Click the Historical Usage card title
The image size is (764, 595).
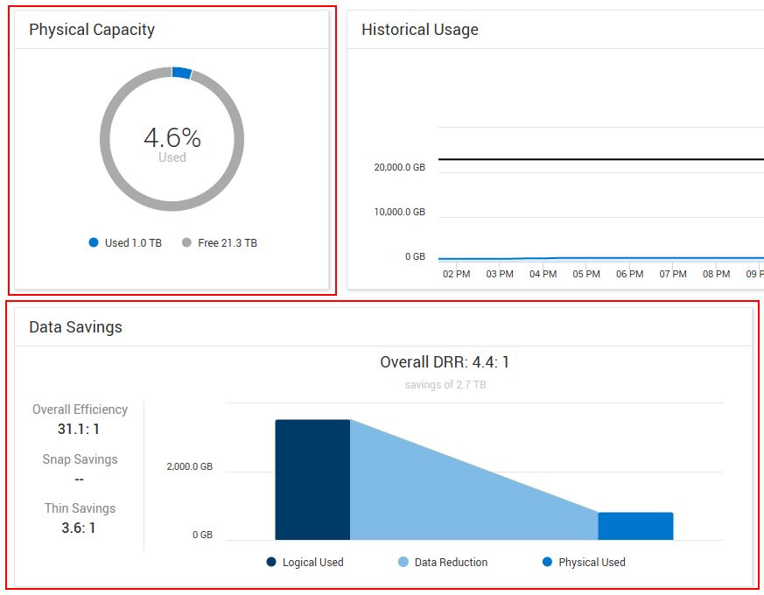click(419, 30)
